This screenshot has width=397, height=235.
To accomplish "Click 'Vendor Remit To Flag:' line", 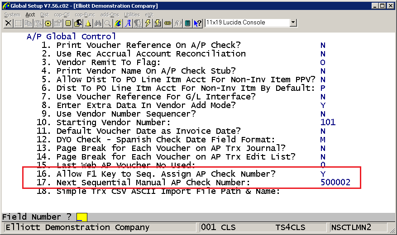I will pyautogui.click(x=108, y=62).
